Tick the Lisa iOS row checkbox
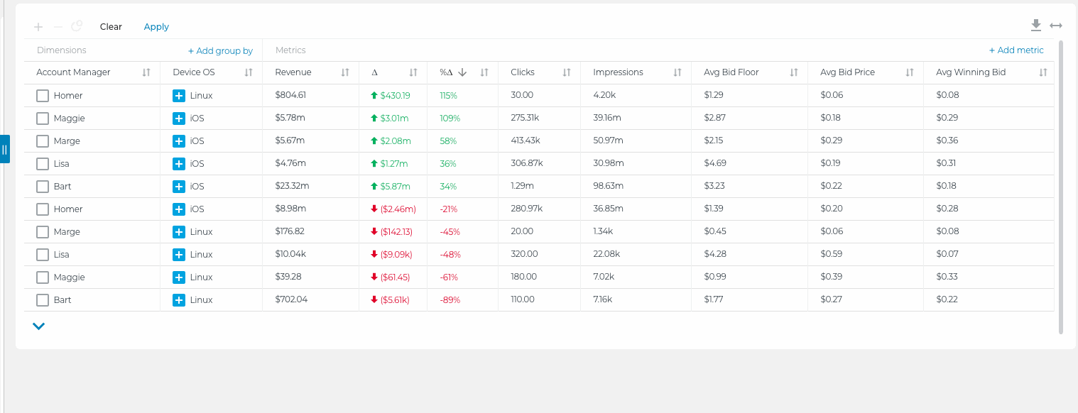The height and width of the screenshot is (413, 1078). 43,164
